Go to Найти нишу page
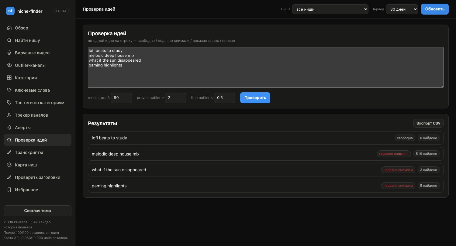The height and width of the screenshot is (246, 456). pos(37,40)
